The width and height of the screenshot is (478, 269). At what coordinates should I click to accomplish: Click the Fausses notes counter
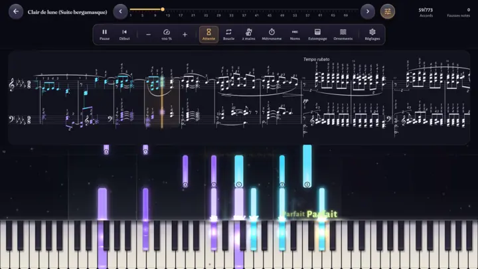(x=459, y=12)
